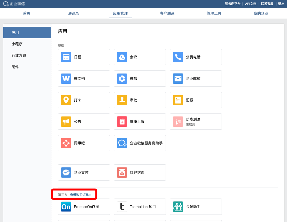287x222 pixels.
Task: Switch to the 通讯录 tab
Action: [74, 13]
